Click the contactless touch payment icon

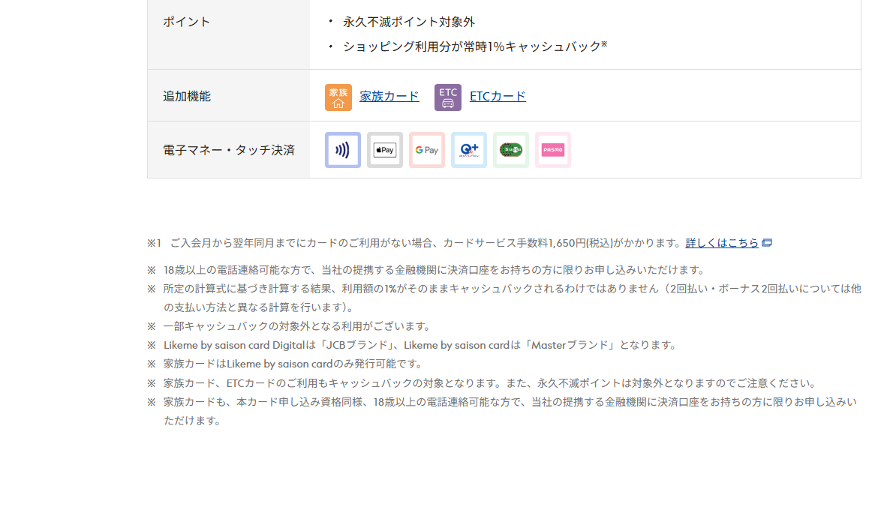click(x=343, y=150)
